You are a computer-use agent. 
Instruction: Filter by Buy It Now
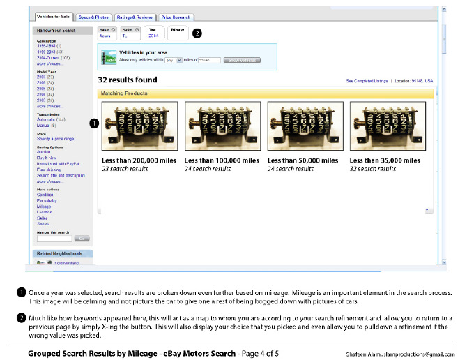[x=47, y=158]
